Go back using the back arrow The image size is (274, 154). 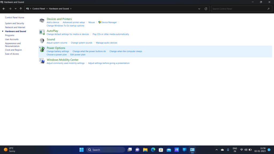(x=4, y=9)
